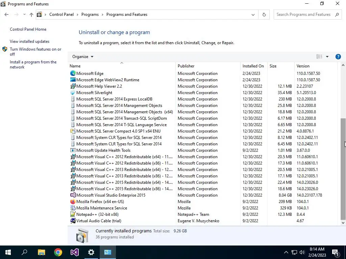Click the Virtual Audio Cable icon
Screen dimensions: 346x259
pos(73,221)
